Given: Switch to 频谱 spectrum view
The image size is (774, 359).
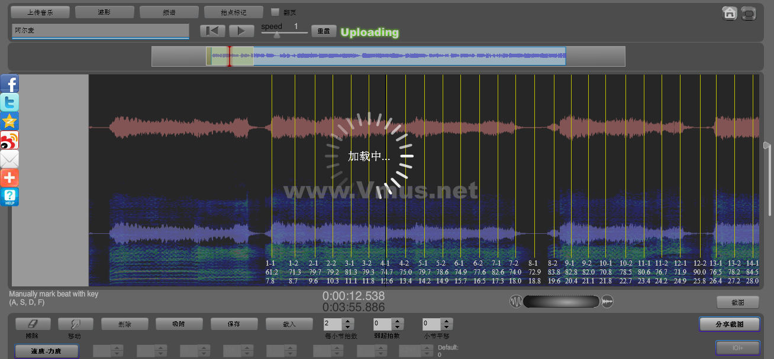Looking at the screenshot, I should point(169,12).
